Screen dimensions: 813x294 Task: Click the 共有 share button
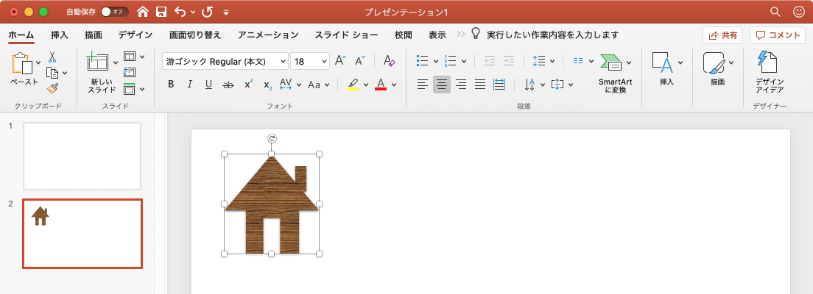(722, 35)
